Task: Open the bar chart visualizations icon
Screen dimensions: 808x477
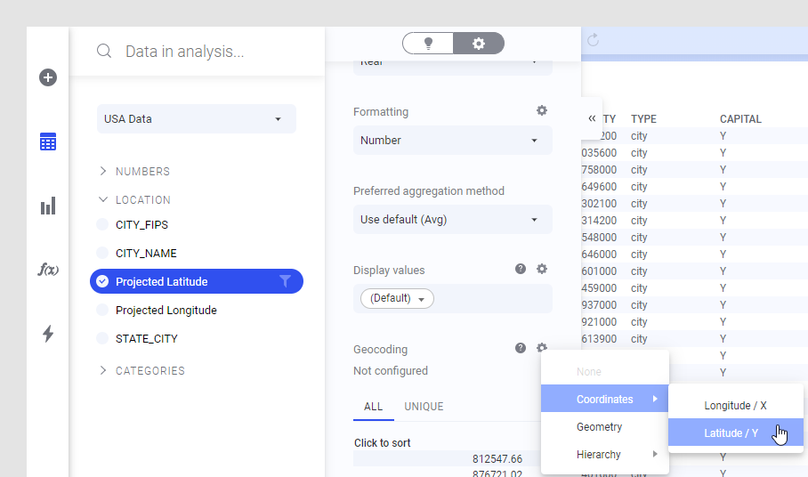Action: (x=48, y=206)
